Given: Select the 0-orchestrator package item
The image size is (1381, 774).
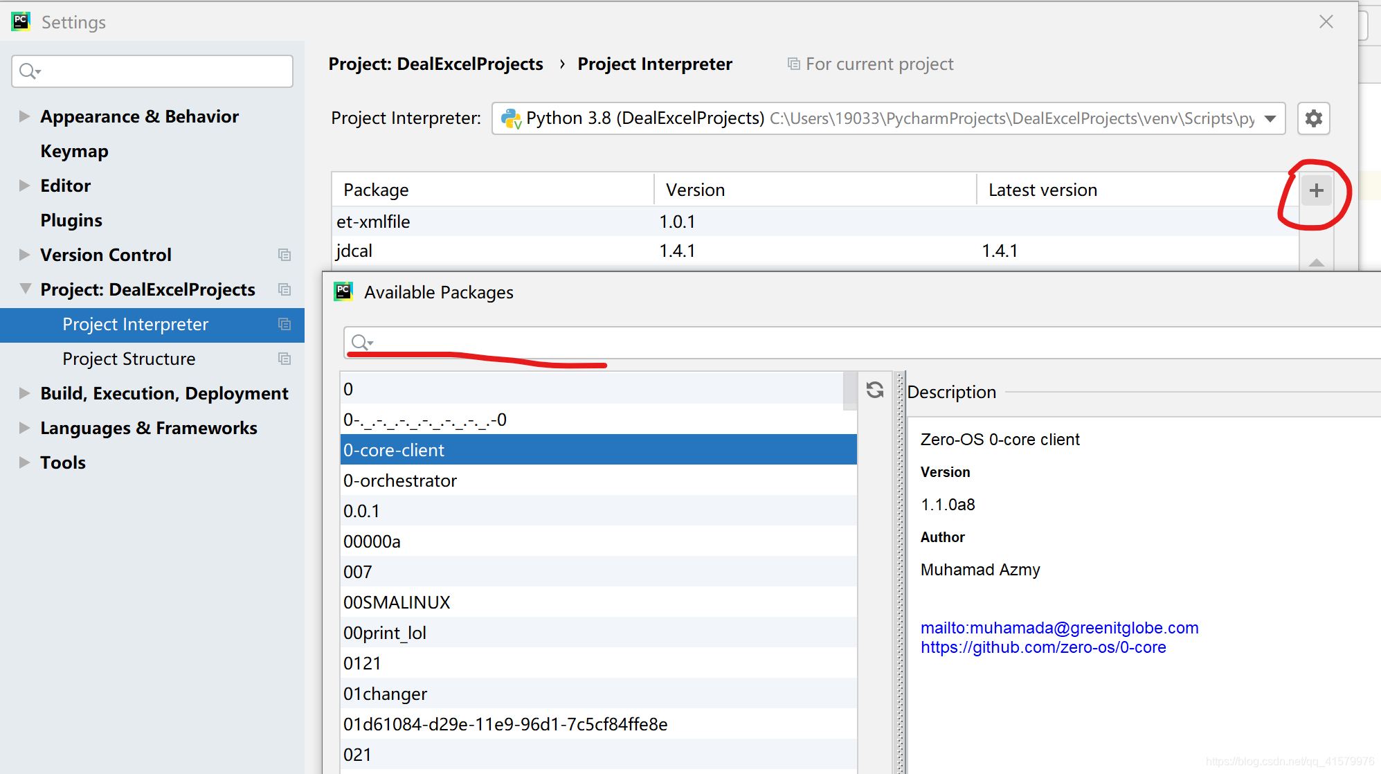Looking at the screenshot, I should click(398, 481).
